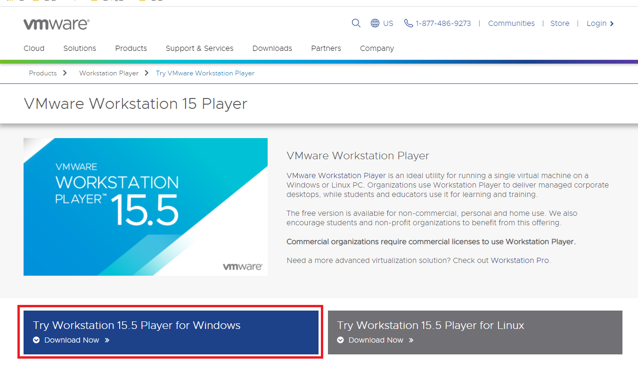The height and width of the screenshot is (369, 638).
Task: Click Download Now for Linux
Action: pyautogui.click(x=376, y=340)
